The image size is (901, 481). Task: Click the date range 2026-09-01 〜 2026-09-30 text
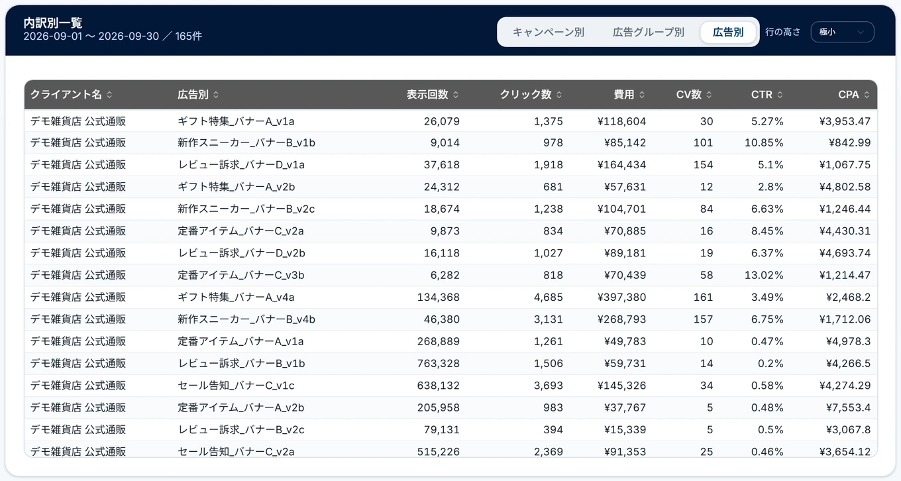click(x=91, y=36)
